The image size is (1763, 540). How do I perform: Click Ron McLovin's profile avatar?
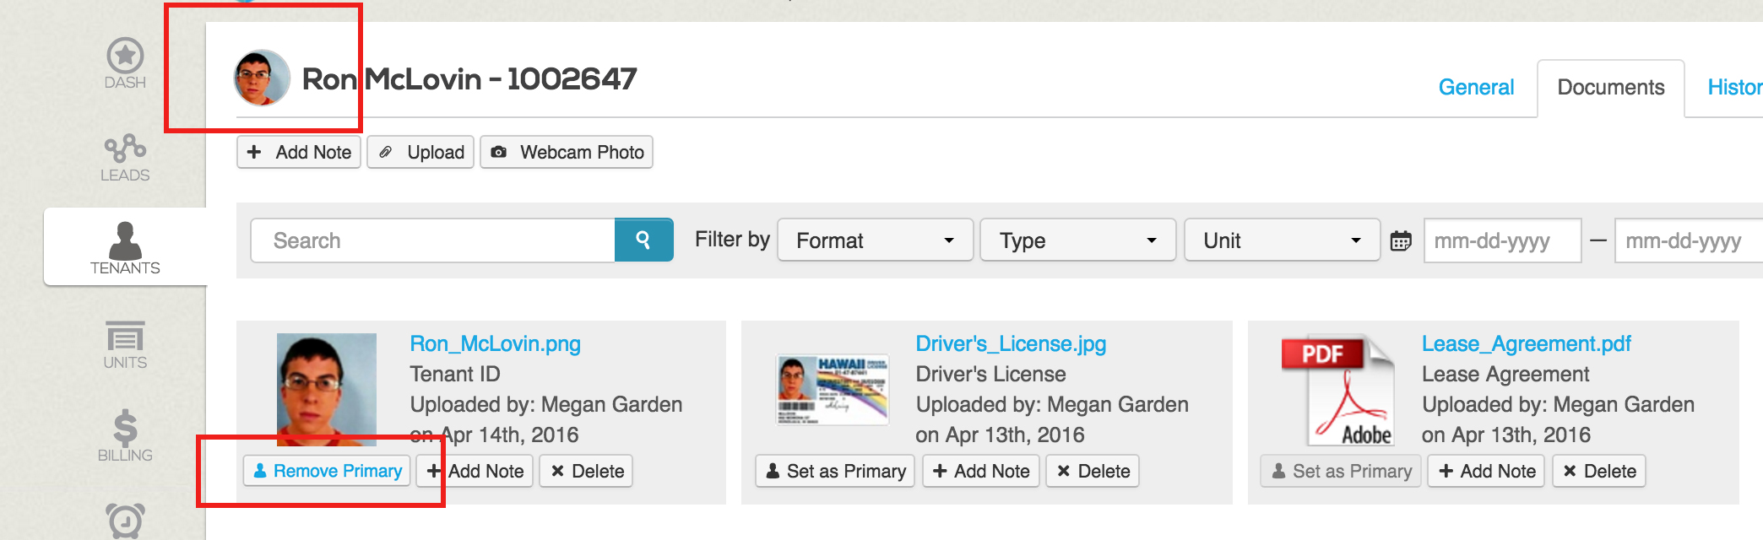(x=262, y=78)
